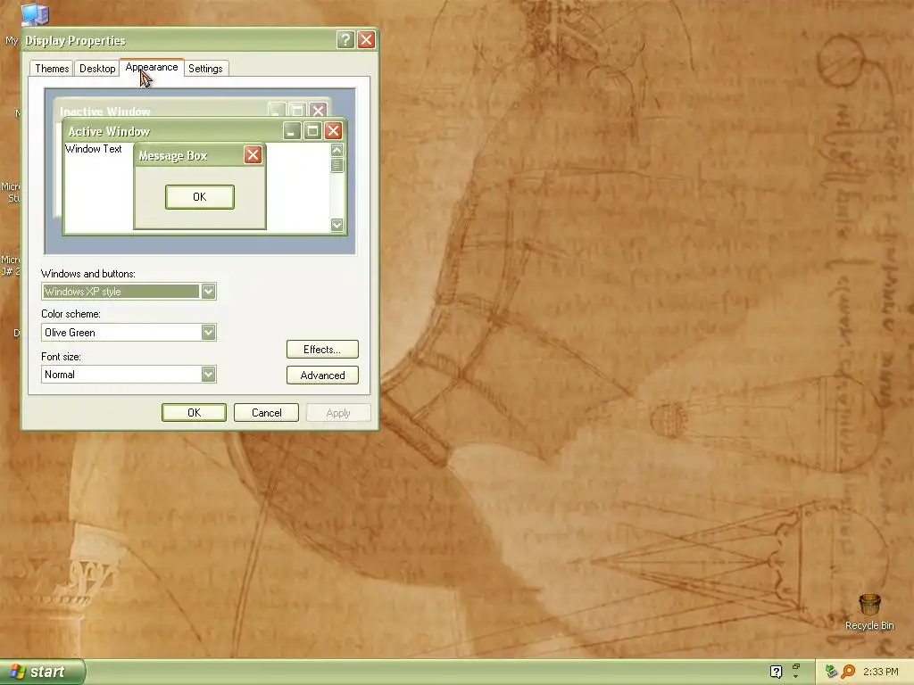Viewport: 914px width, 685px height.
Task: Switch to the Settings tab
Action: point(206,68)
